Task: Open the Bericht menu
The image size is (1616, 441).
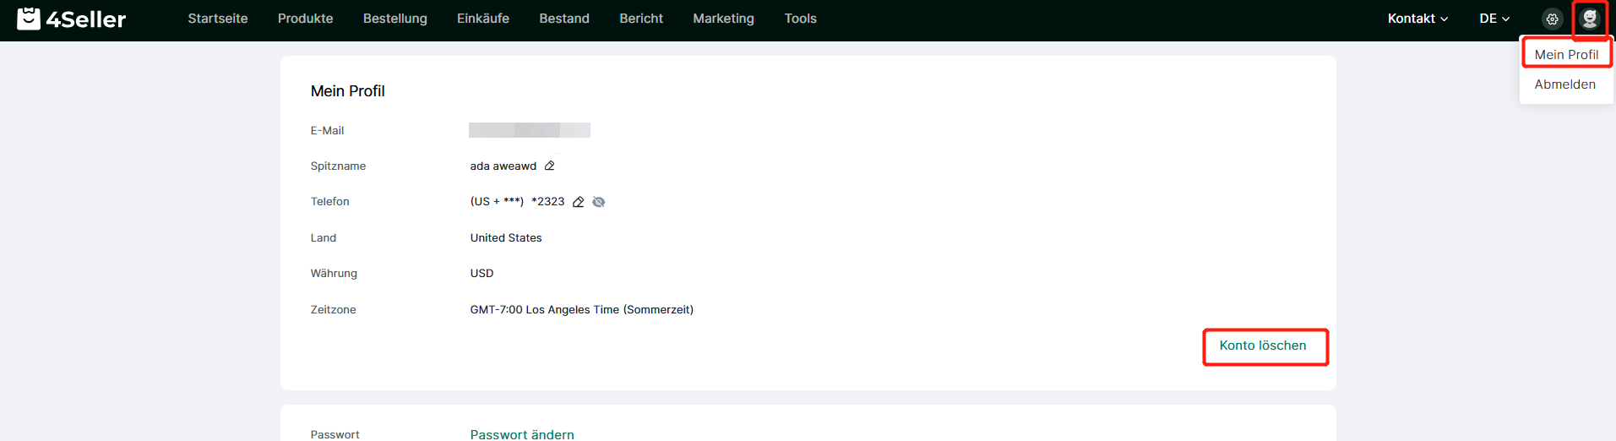Action: [641, 19]
